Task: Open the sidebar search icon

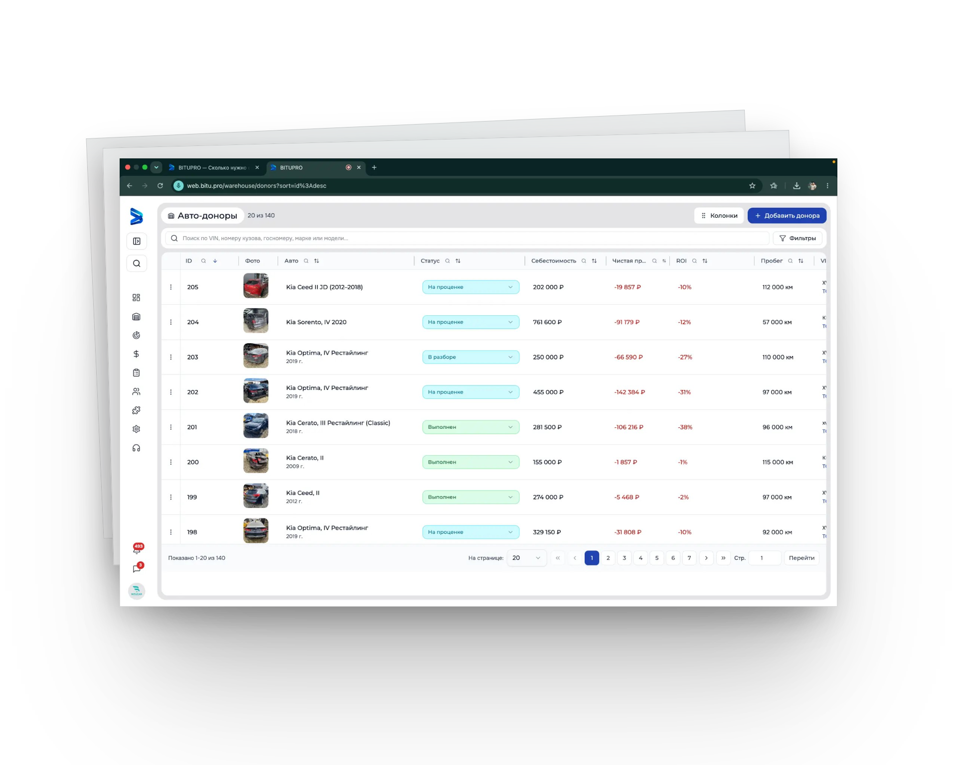Action: click(137, 263)
